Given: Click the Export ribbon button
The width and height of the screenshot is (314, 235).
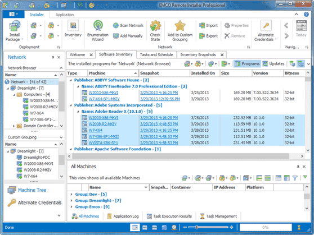Looking at the screenshot, I should click(x=208, y=36).
